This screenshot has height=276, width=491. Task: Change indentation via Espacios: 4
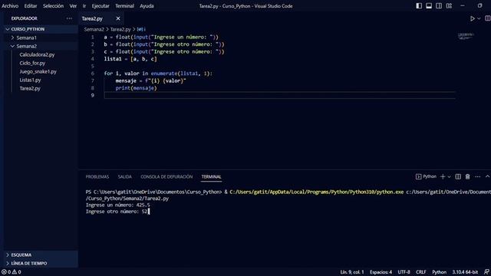click(x=381, y=272)
